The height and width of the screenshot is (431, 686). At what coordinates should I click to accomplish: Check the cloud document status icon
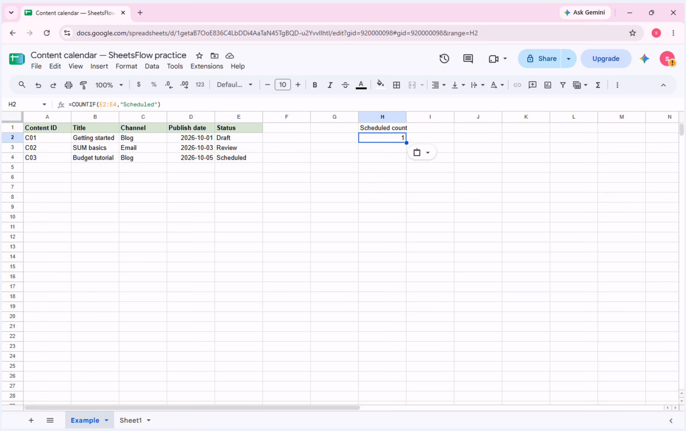tap(230, 56)
